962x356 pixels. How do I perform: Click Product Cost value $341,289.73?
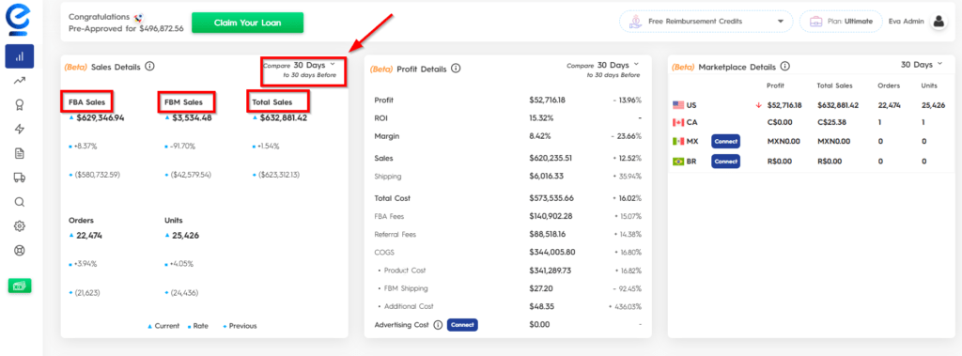[x=550, y=271]
